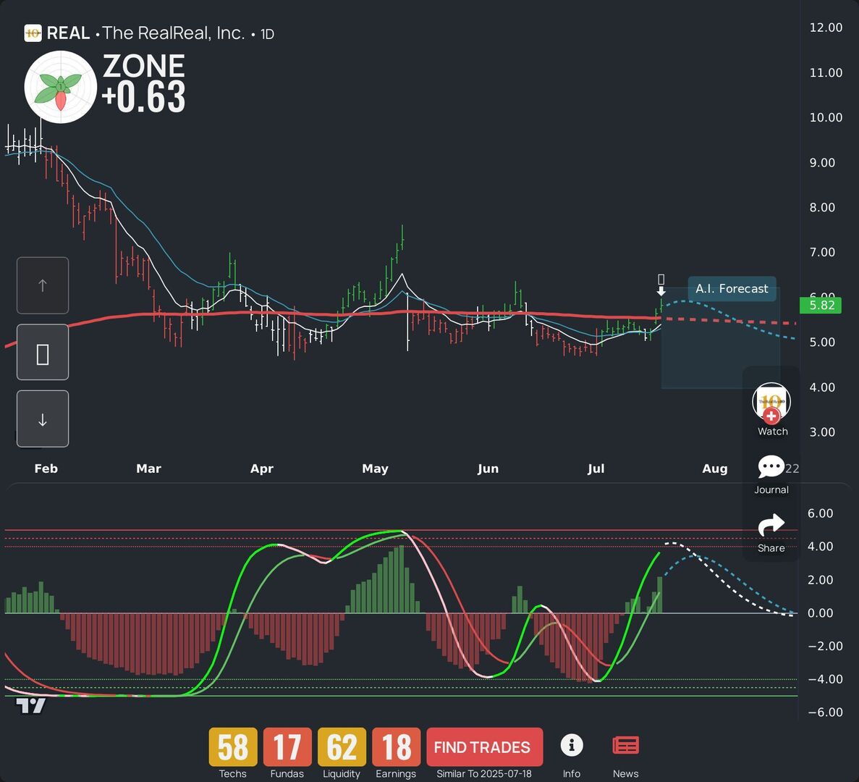Click the REAL ticker logo icon
Image resolution: width=859 pixels, height=782 pixels.
tap(33, 33)
